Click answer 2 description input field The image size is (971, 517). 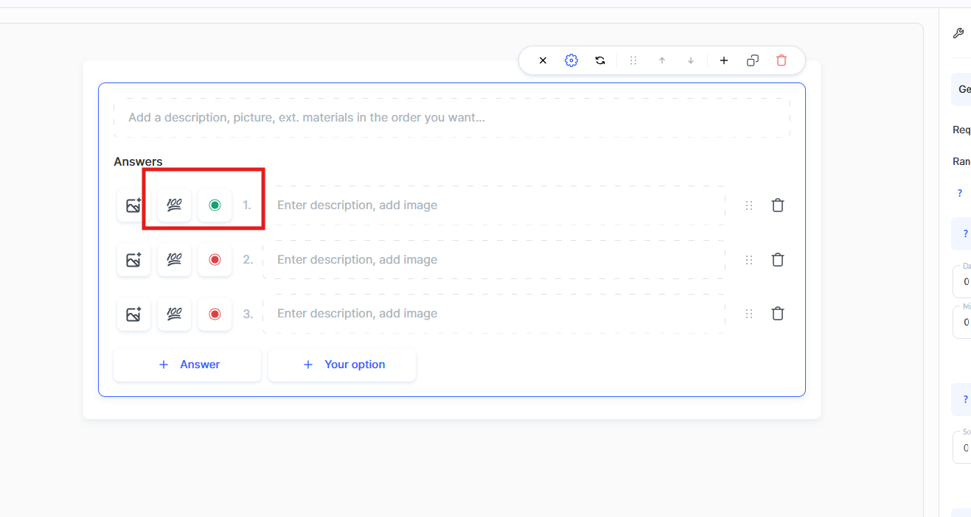click(x=493, y=259)
